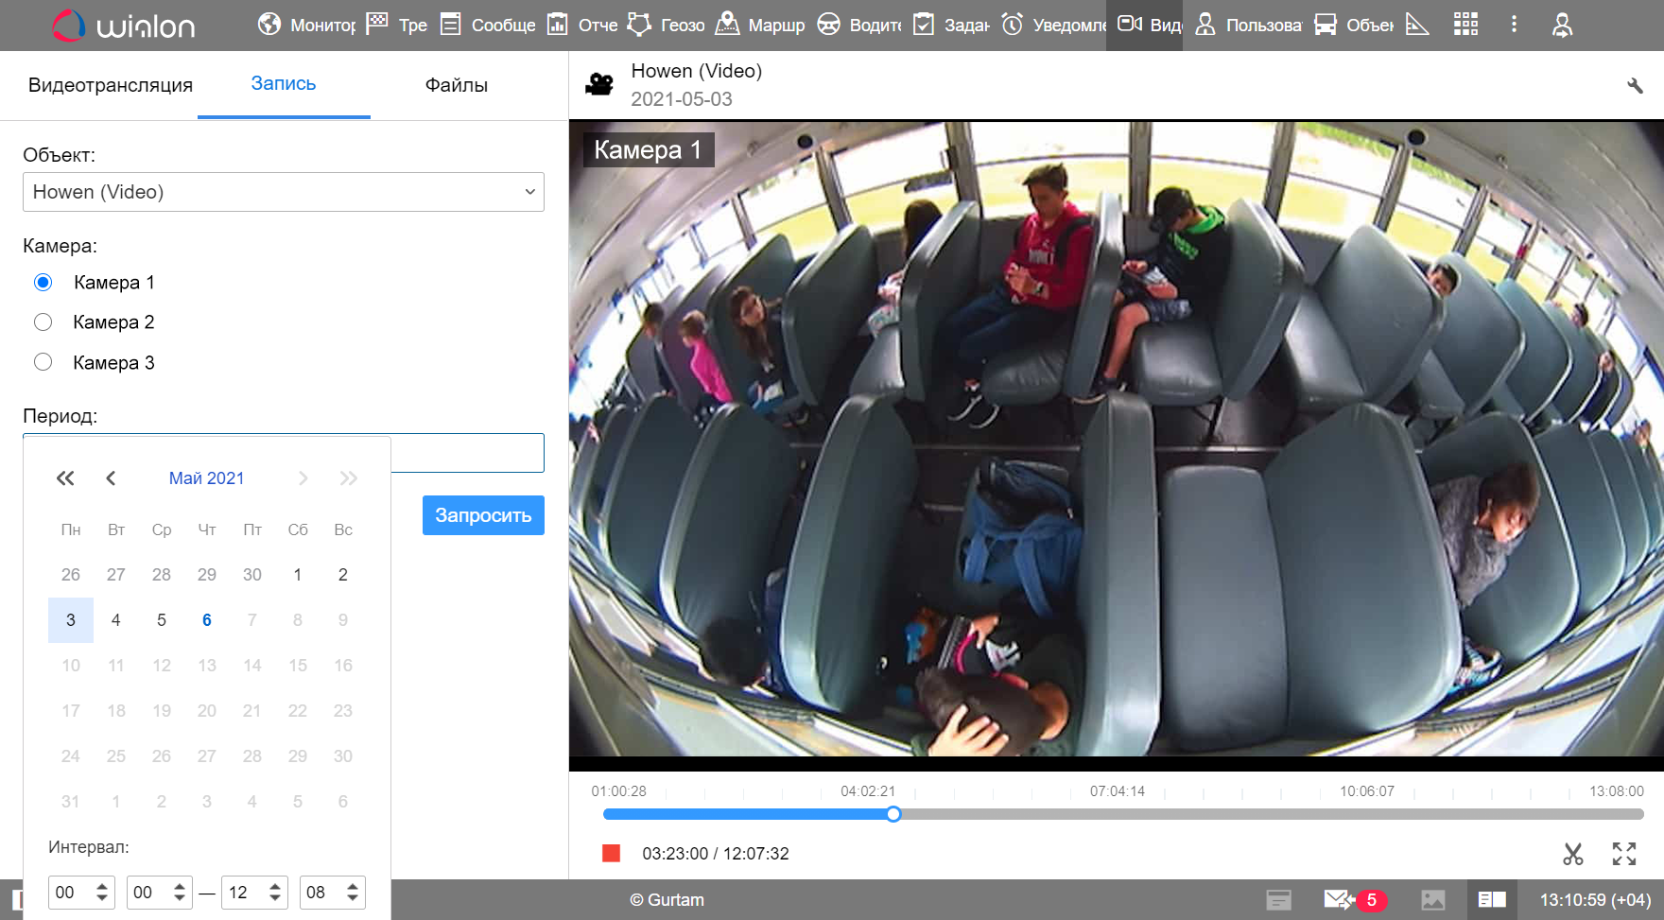Click the scissors cut video icon
The image size is (1664, 920).
click(x=1572, y=854)
